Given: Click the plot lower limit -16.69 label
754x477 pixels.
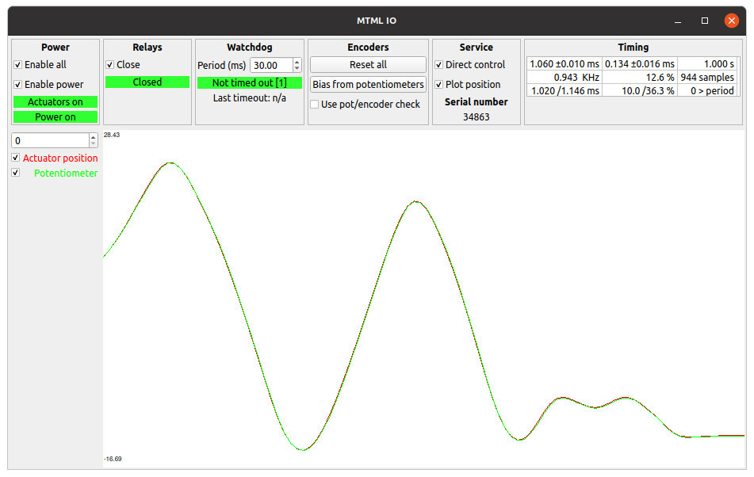Looking at the screenshot, I should coord(113,459).
